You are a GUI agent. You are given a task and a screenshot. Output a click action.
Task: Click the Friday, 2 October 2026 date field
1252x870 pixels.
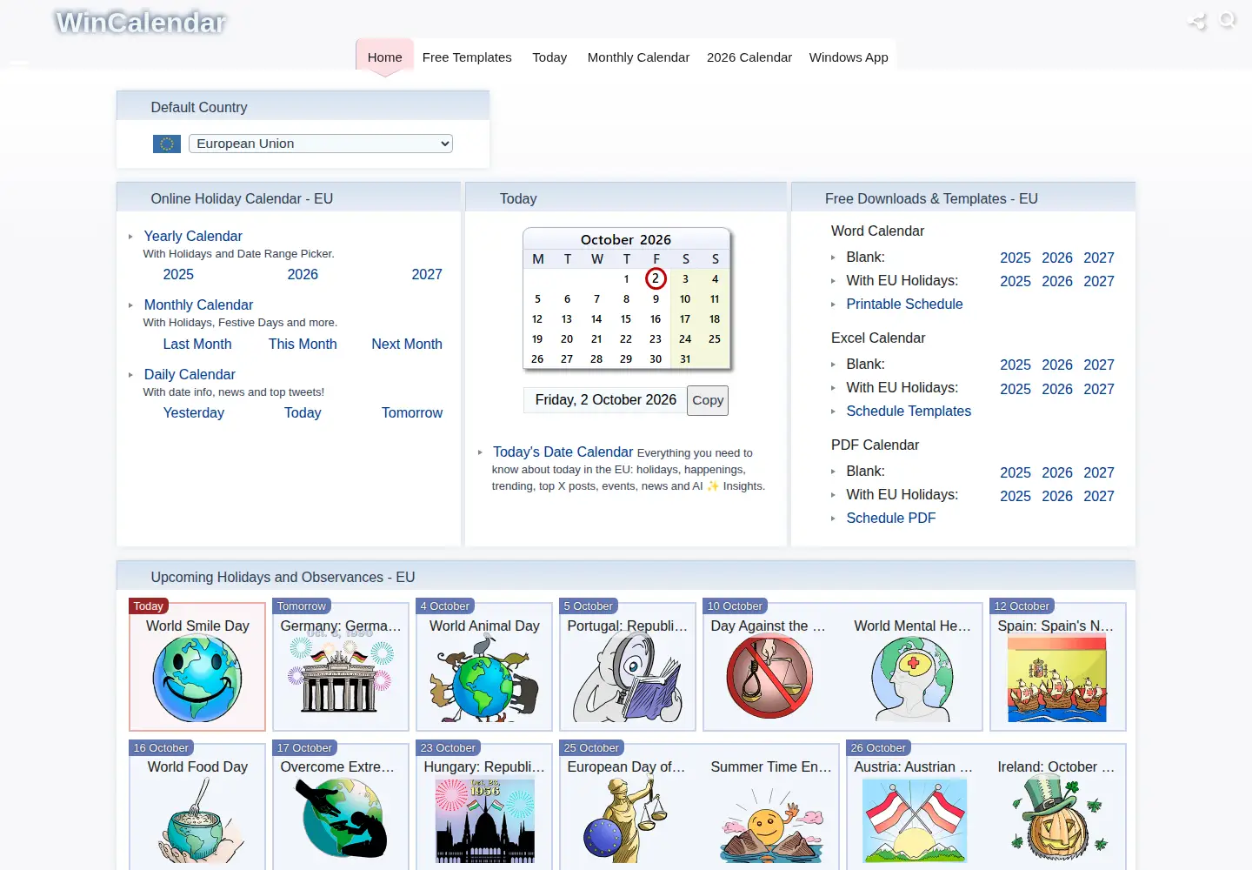tap(605, 399)
